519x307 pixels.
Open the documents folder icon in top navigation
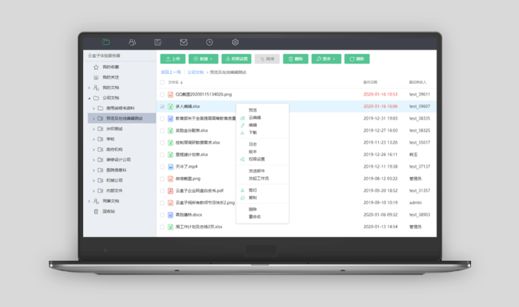pos(106,42)
